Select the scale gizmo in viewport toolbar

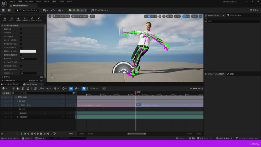(156, 16)
